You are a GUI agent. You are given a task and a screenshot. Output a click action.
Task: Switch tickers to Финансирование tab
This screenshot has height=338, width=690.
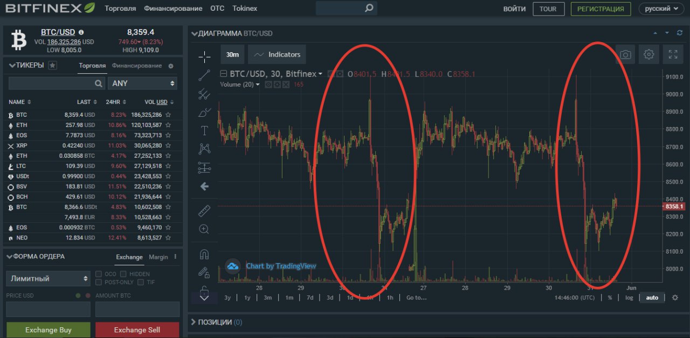click(x=137, y=66)
